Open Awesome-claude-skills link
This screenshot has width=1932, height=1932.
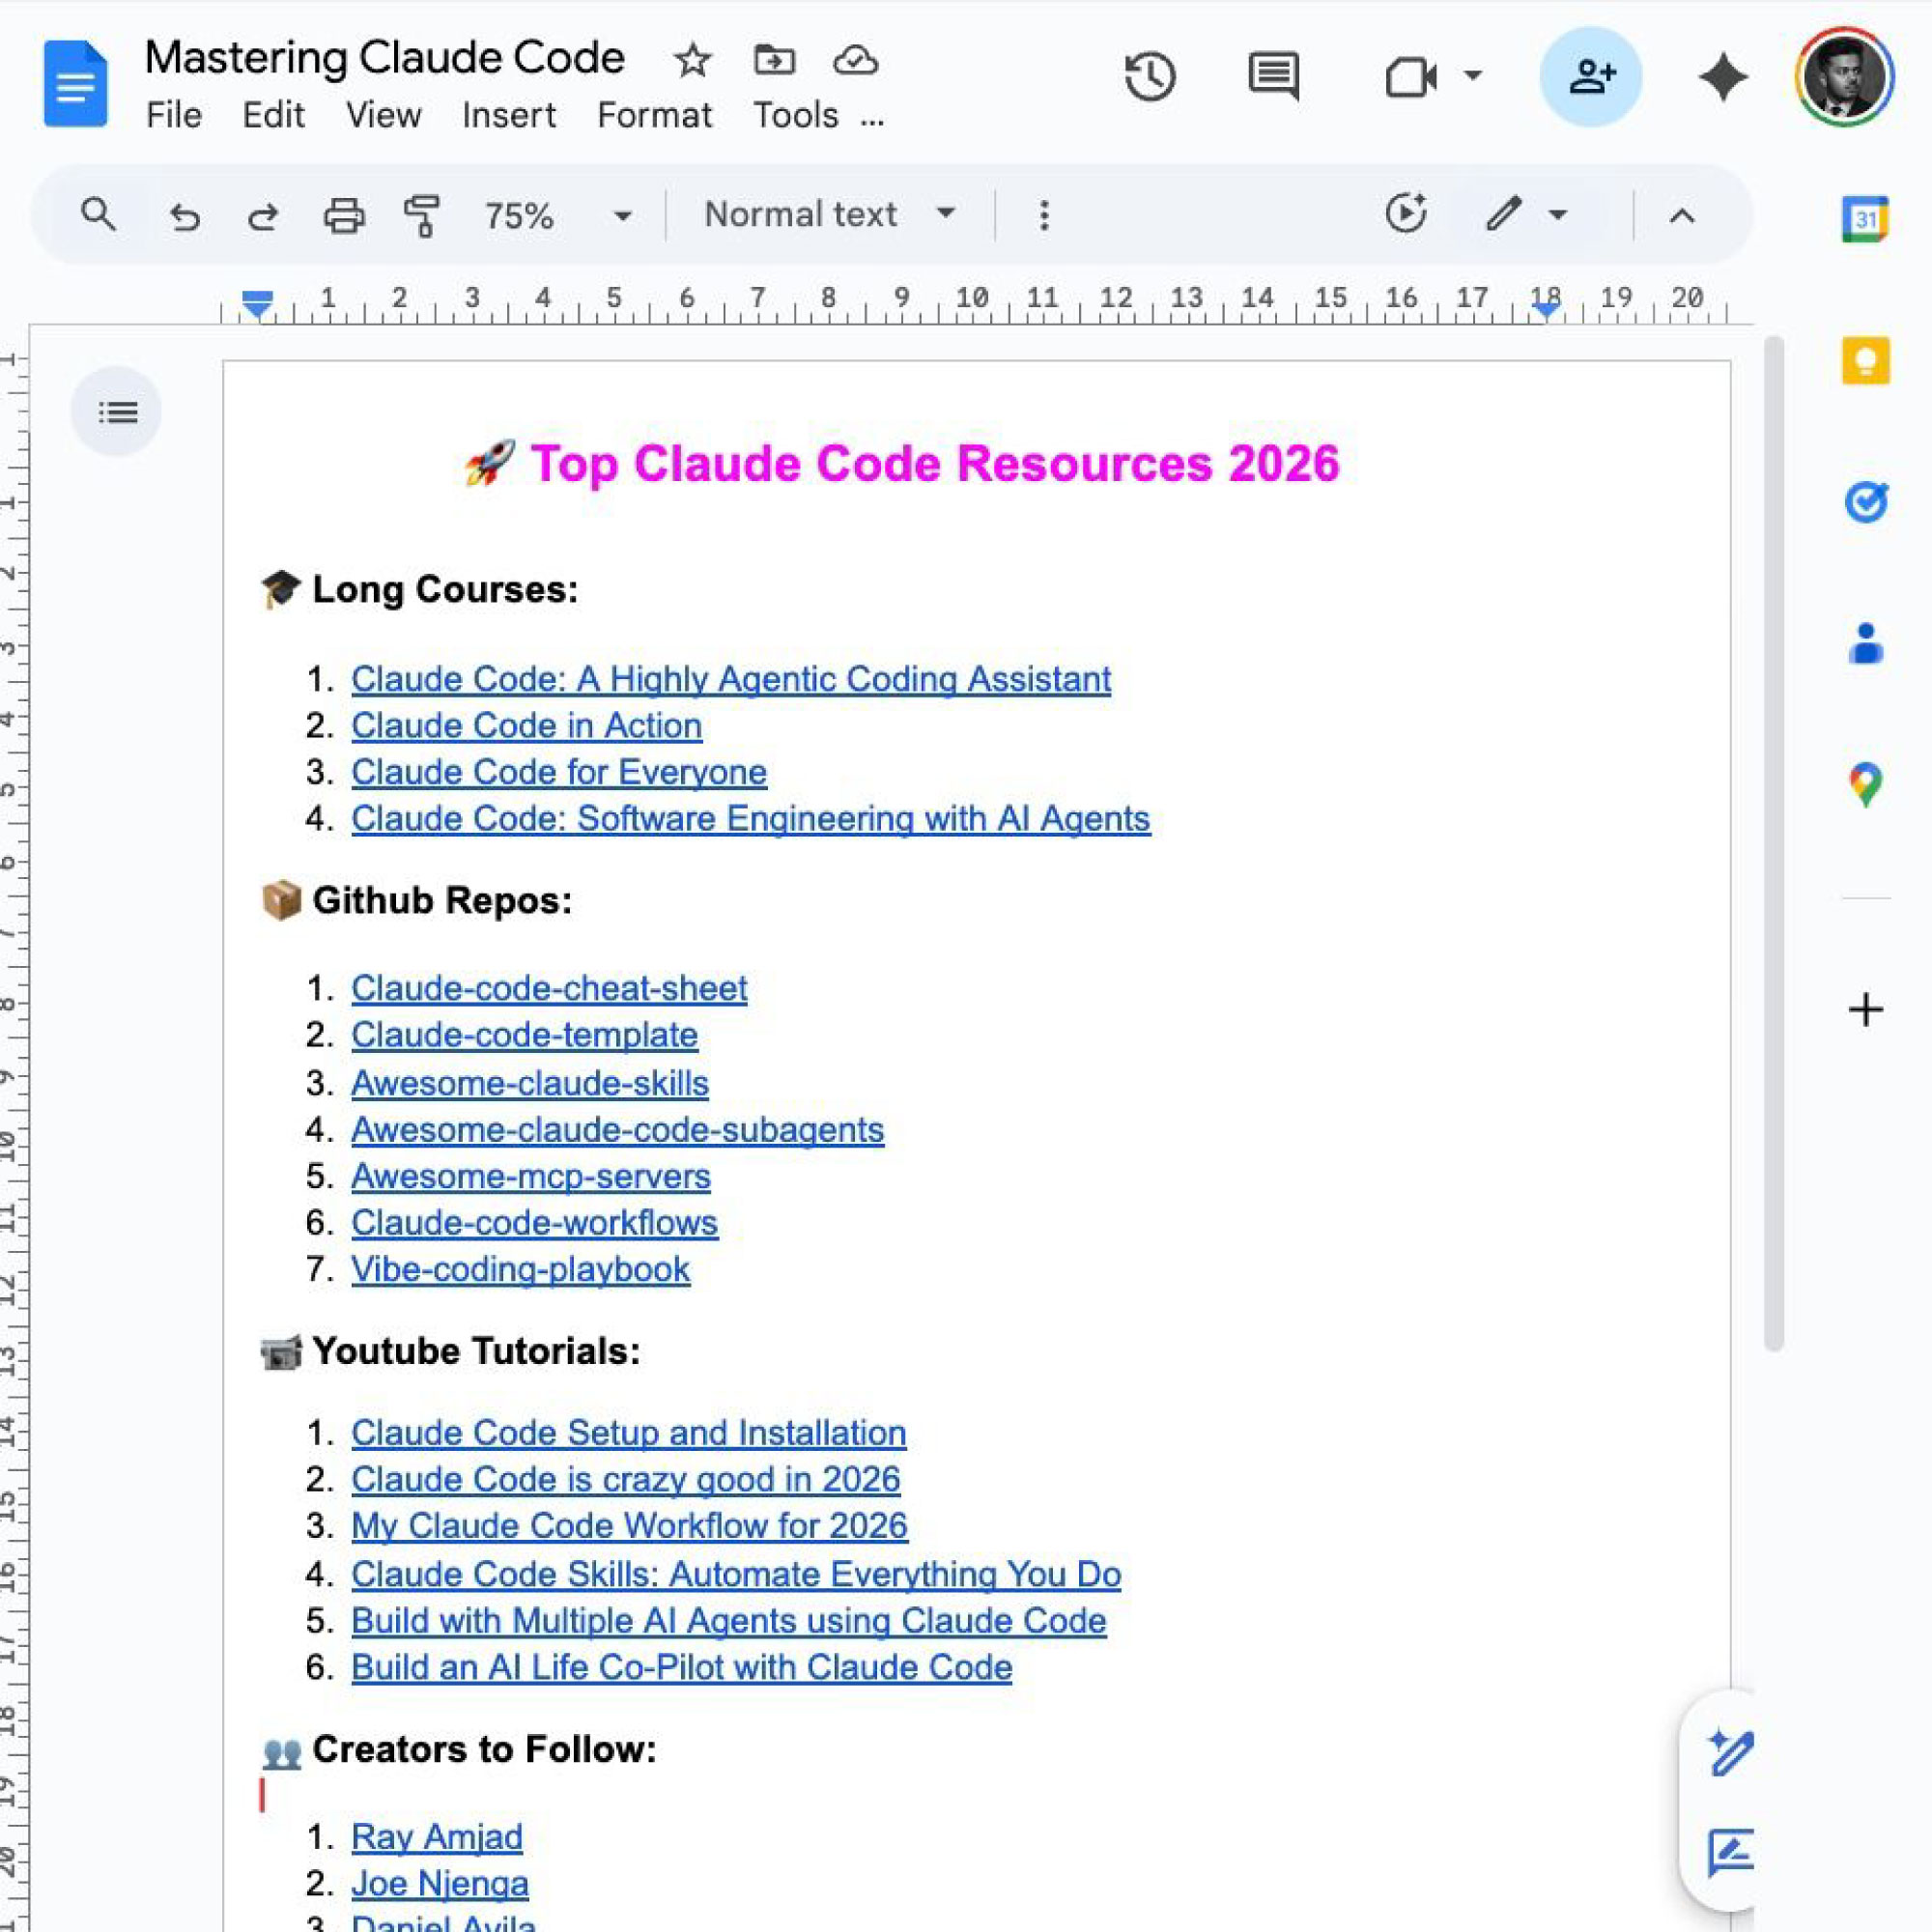click(530, 1084)
